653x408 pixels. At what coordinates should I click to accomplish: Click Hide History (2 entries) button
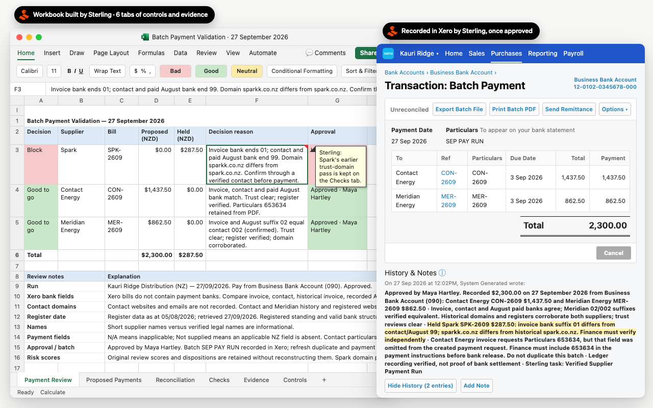click(420, 386)
